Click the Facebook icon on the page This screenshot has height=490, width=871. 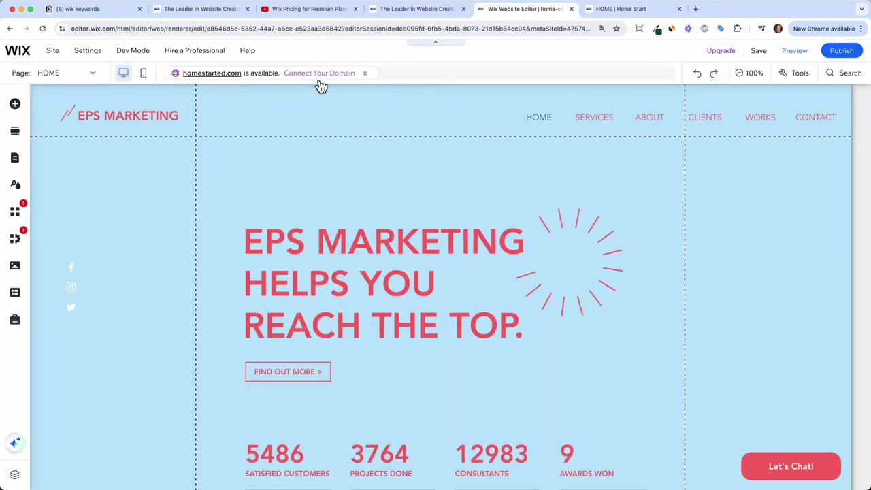click(71, 267)
